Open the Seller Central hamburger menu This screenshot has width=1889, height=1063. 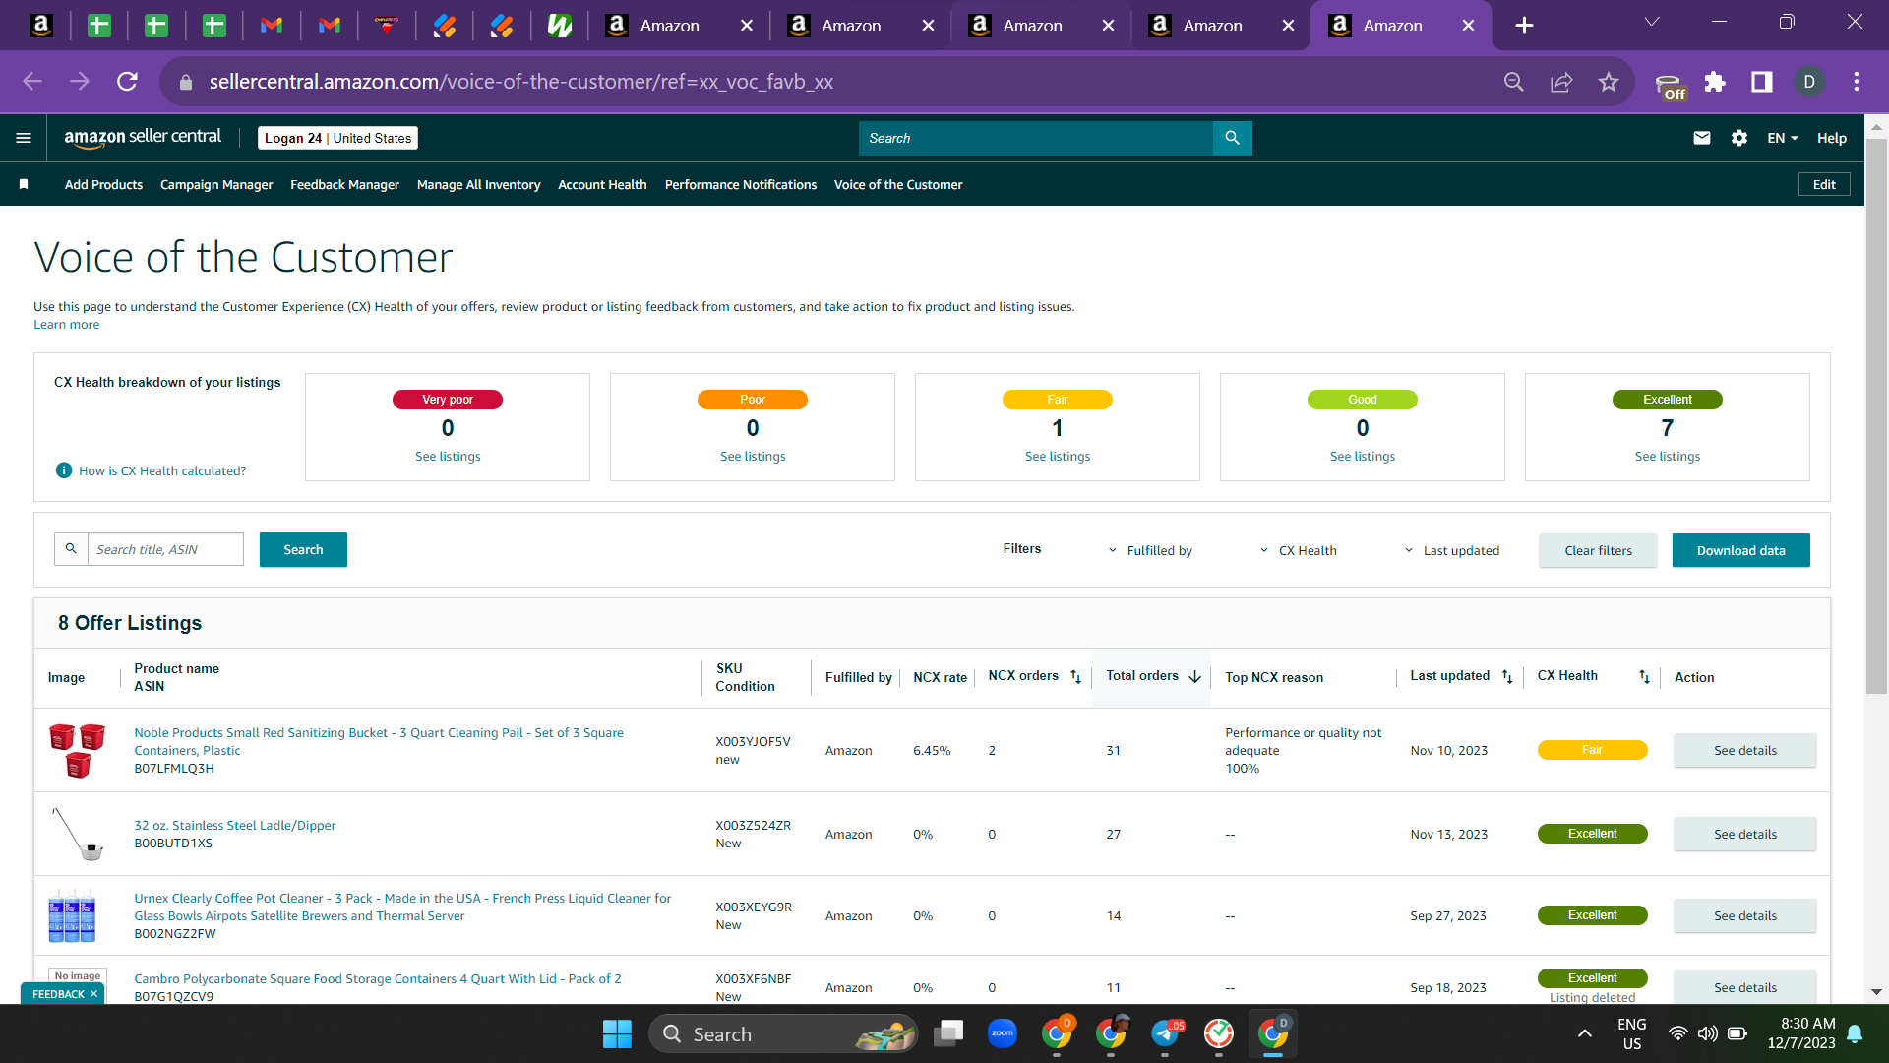(24, 138)
